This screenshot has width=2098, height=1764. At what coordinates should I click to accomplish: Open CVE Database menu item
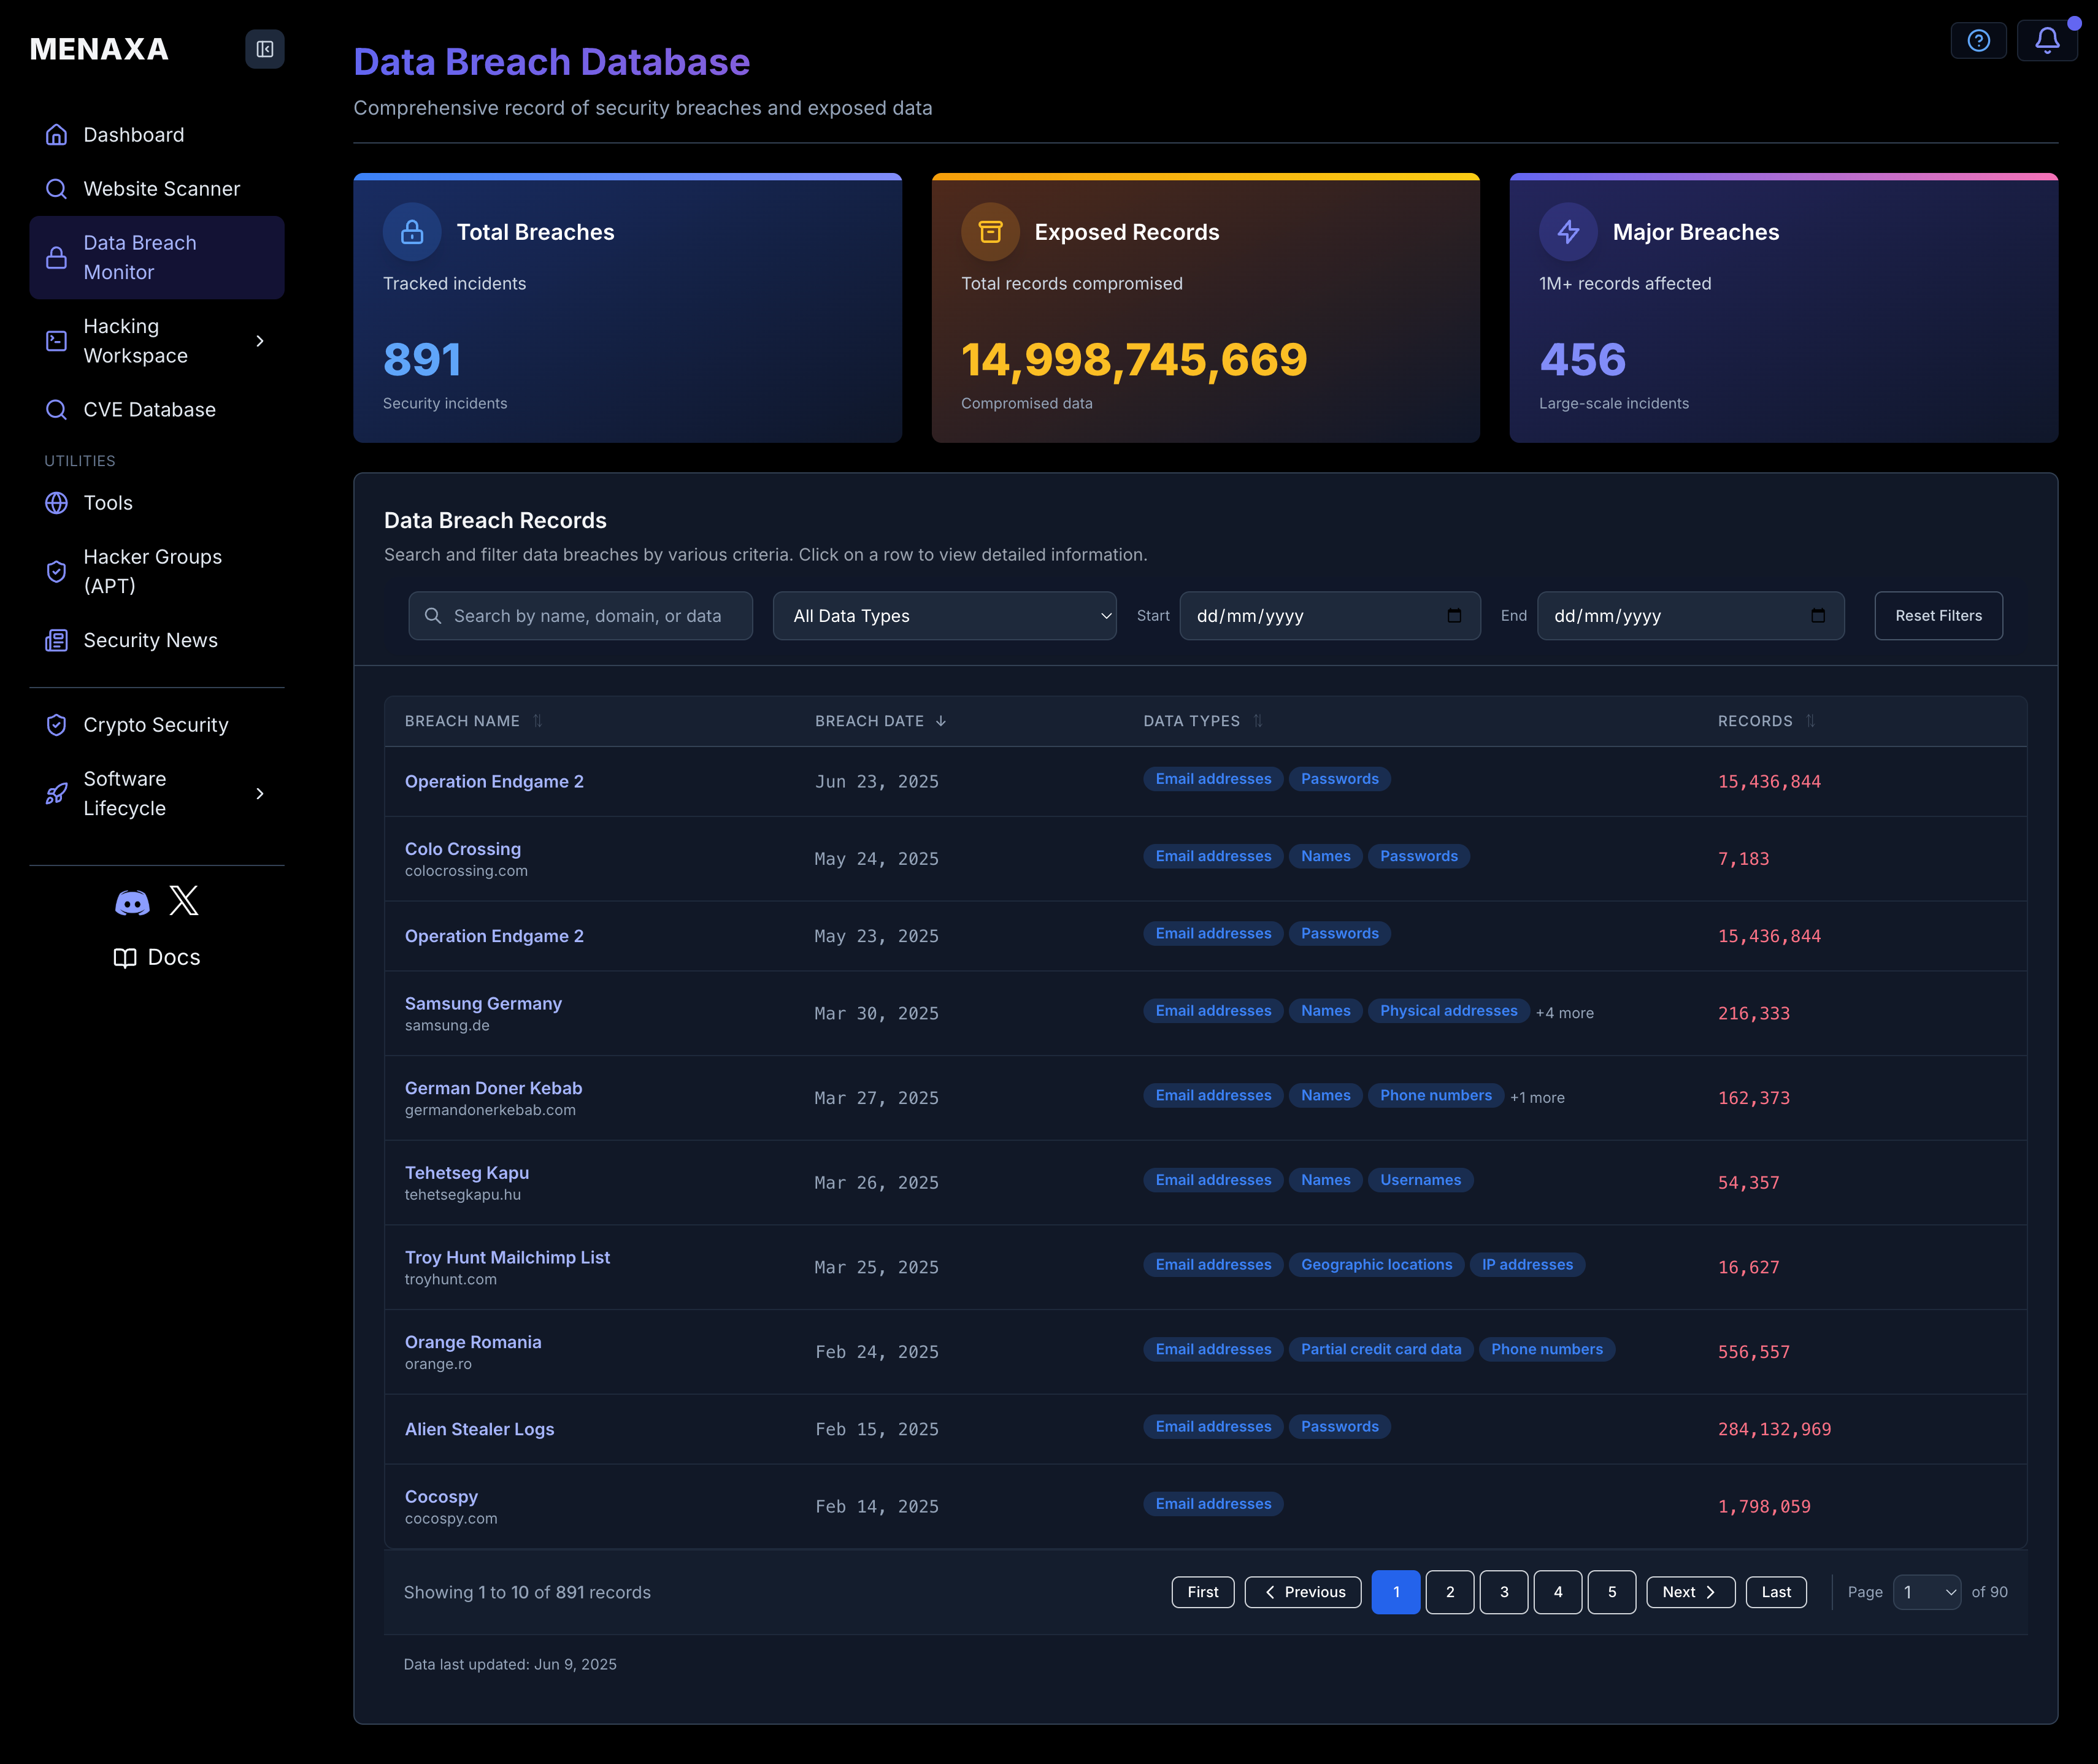[157, 410]
